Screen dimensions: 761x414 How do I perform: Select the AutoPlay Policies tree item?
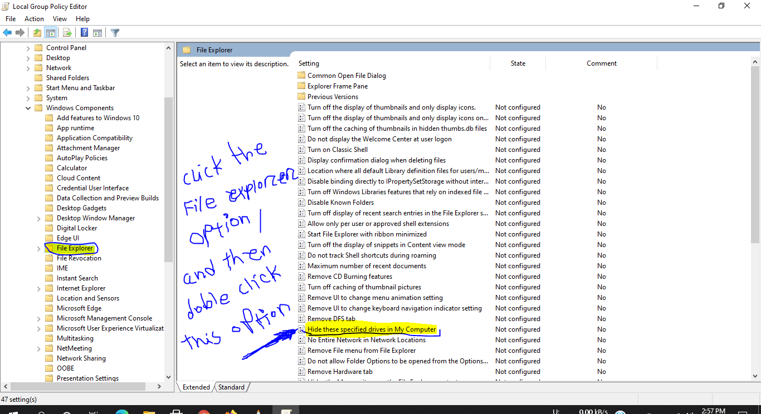[82, 157]
